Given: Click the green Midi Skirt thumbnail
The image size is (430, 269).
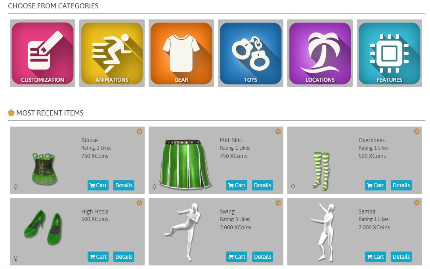Looking at the screenshot, I should (185, 164).
